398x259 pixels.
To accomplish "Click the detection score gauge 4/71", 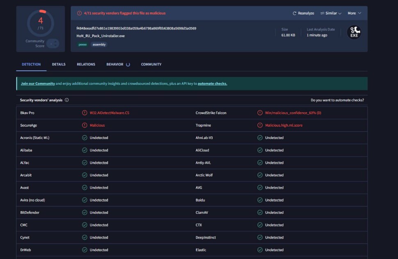I will tap(41, 23).
